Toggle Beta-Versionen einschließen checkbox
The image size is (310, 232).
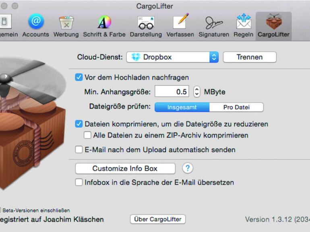click(x=0, y=210)
